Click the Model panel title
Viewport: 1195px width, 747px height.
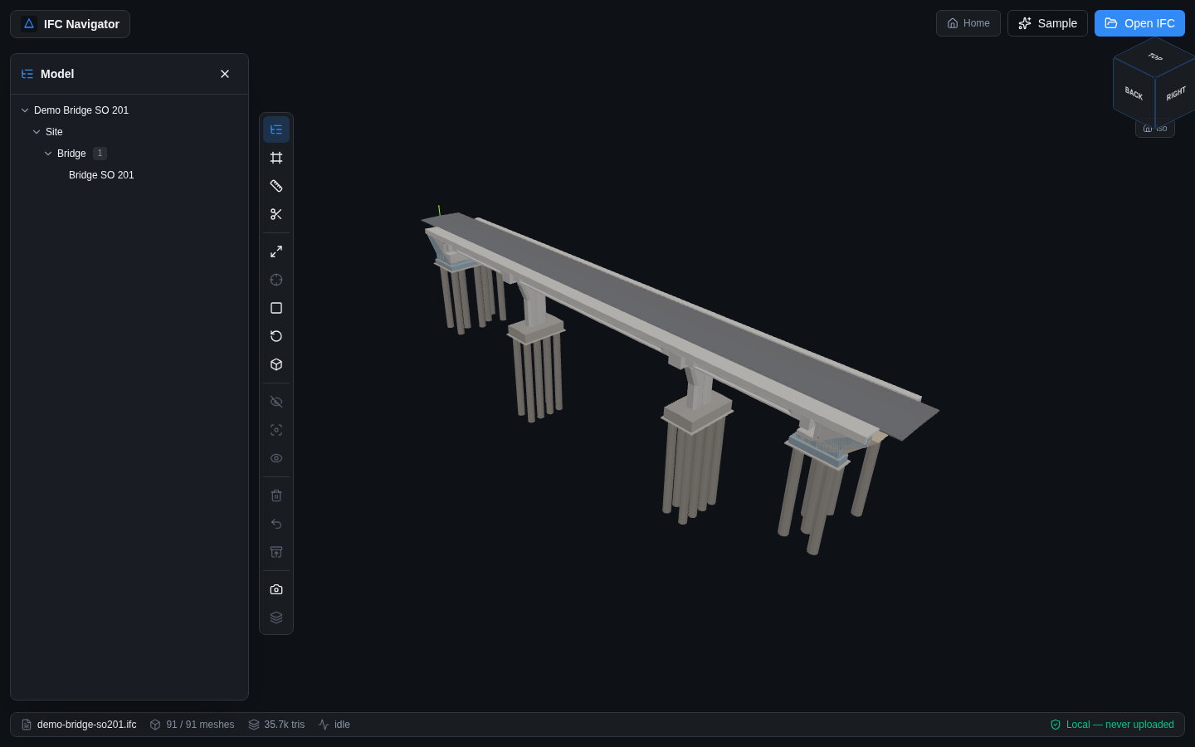tap(57, 74)
